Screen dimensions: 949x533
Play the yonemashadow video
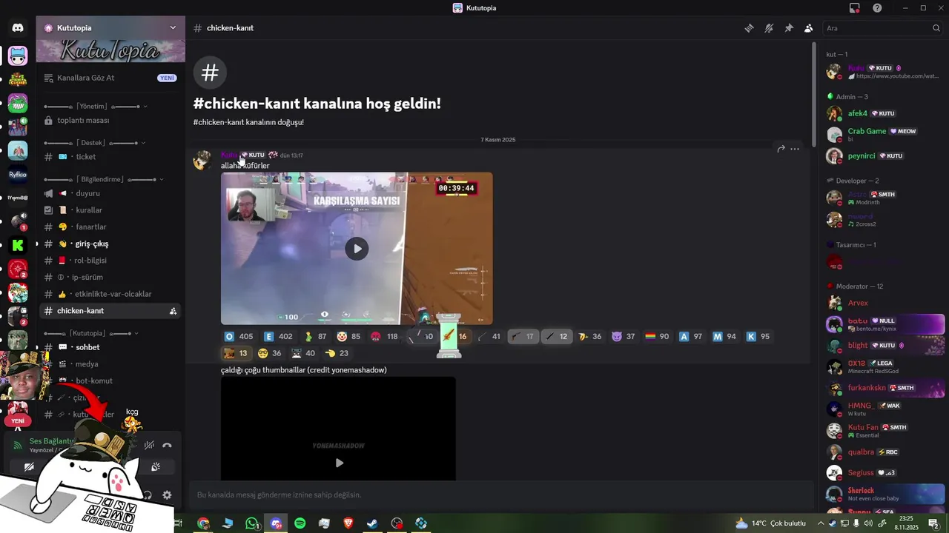(339, 463)
